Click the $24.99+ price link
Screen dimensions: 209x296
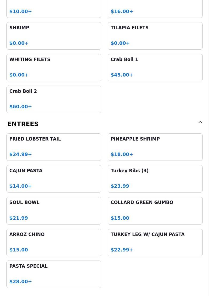[20, 154]
